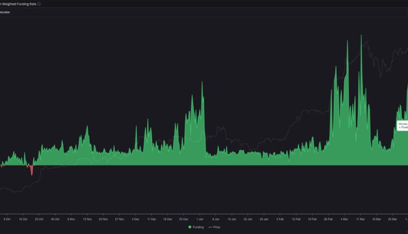Select the 29 Jan x-axis label
The image size is (408, 234).
tap(264, 219)
